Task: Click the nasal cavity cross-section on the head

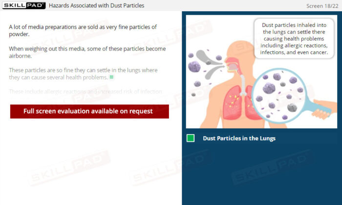Action: (x=233, y=64)
